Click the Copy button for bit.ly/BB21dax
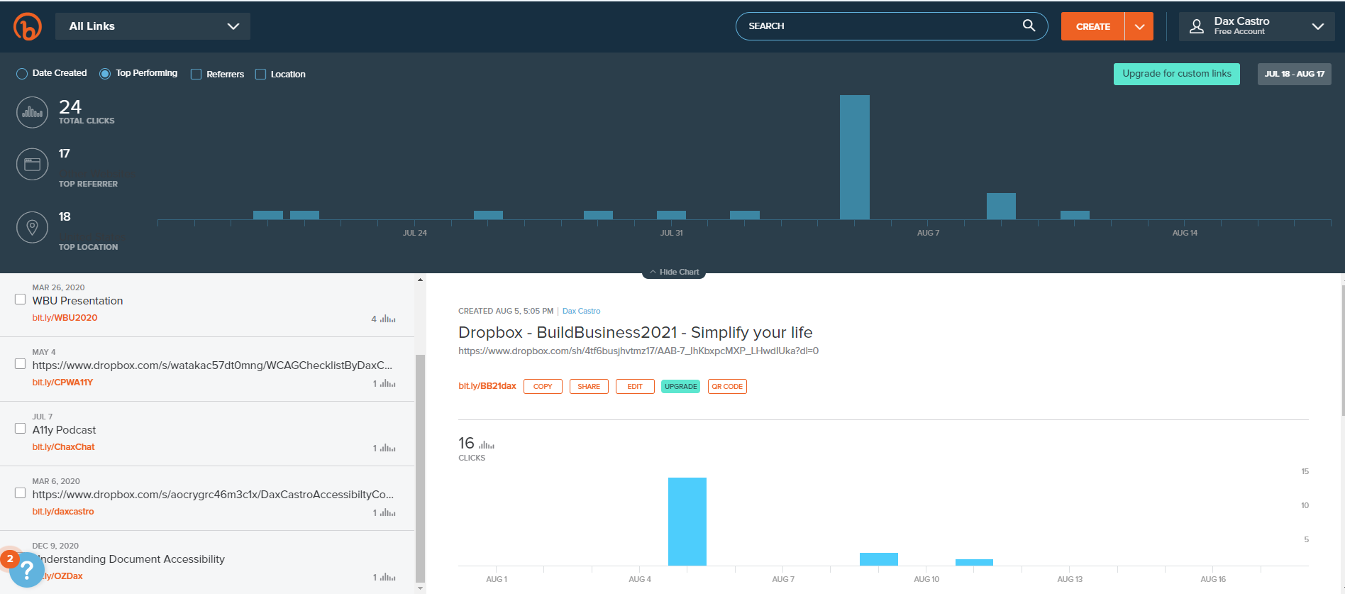The height and width of the screenshot is (594, 1345). click(543, 387)
